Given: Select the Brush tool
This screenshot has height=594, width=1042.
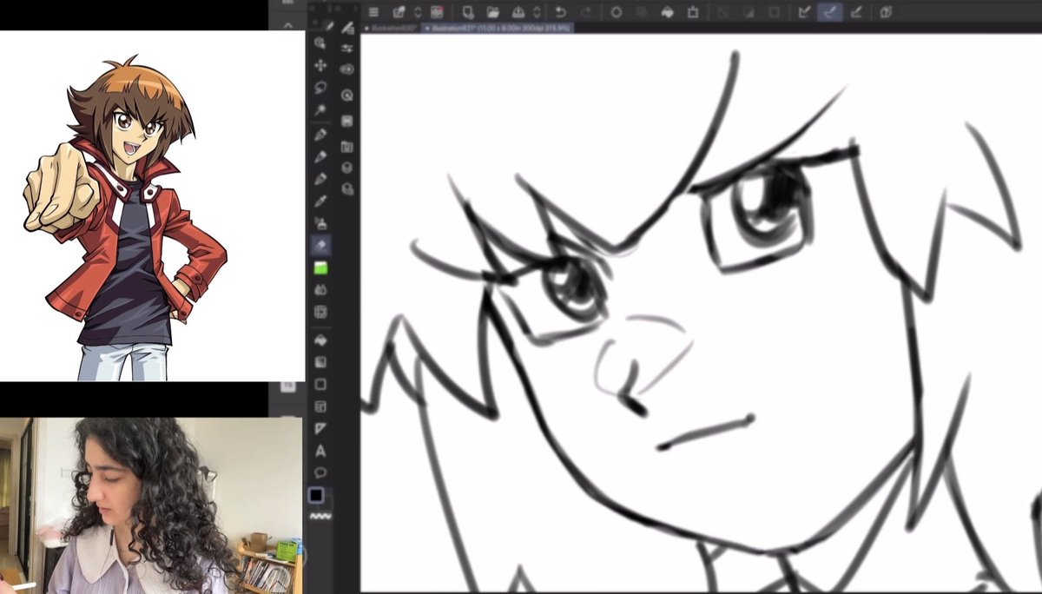Looking at the screenshot, I should [320, 179].
